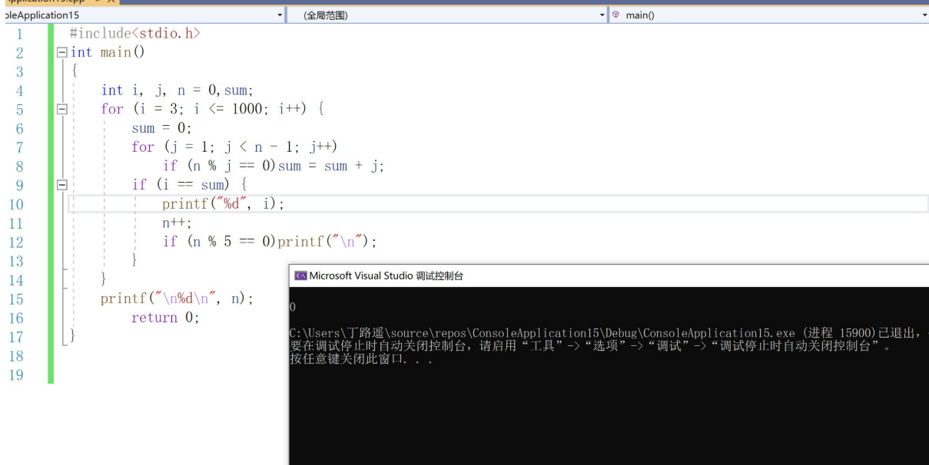Collapse the int main() function block
The width and height of the screenshot is (929, 465).
click(x=61, y=52)
